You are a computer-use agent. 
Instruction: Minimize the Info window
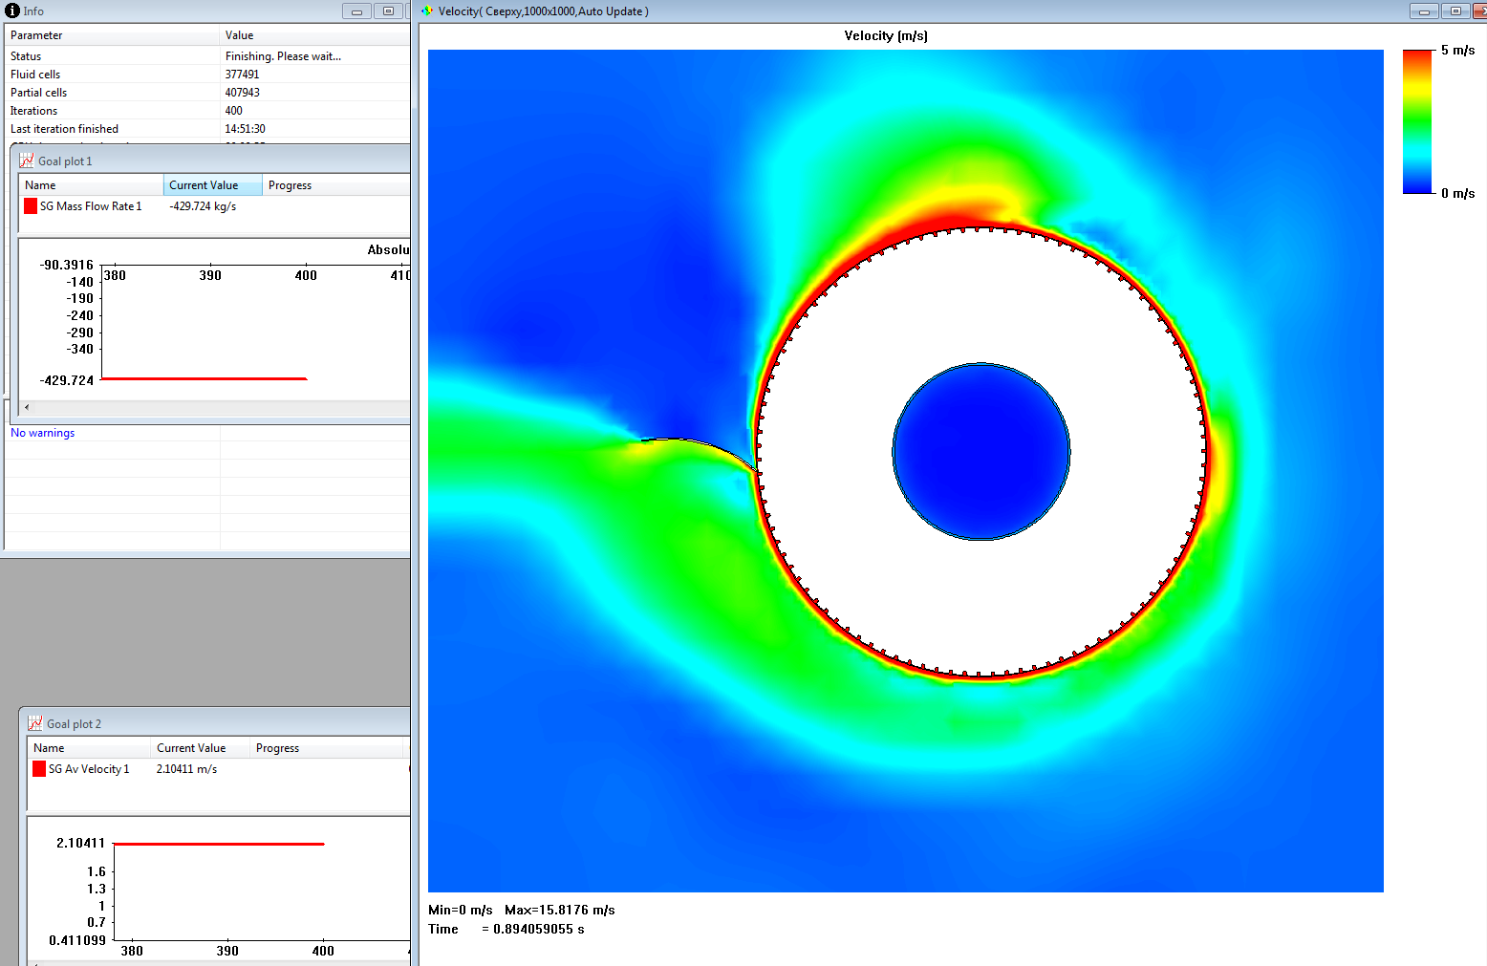click(x=356, y=11)
